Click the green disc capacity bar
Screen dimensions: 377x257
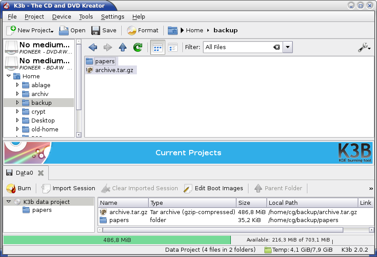coord(117,240)
